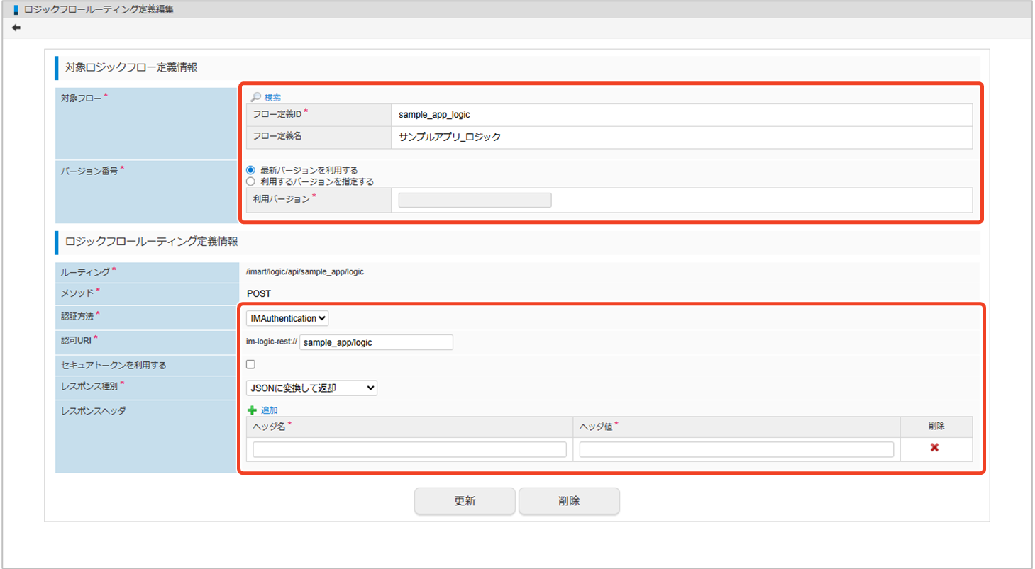This screenshot has height=569, width=1035.
Task: Click the 利用バージョン input field
Action: 475,201
